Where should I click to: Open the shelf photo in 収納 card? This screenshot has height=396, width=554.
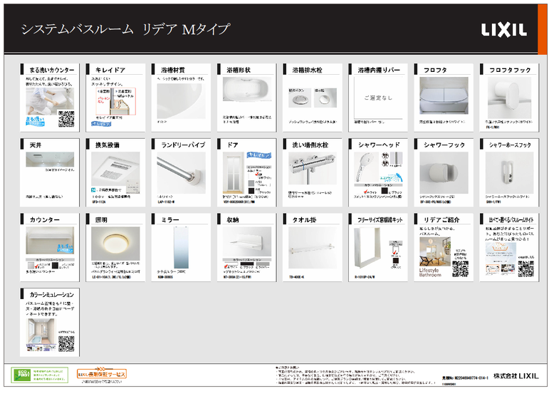tap(247, 241)
